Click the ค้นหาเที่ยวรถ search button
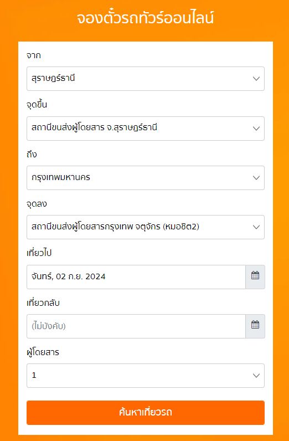Screen dimensions: 289x441 pos(146,413)
